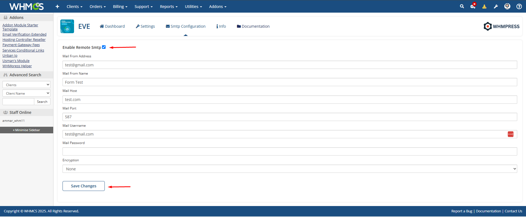Open the wrench configuration icon
This screenshot has height=217, width=526.
(x=496, y=6)
